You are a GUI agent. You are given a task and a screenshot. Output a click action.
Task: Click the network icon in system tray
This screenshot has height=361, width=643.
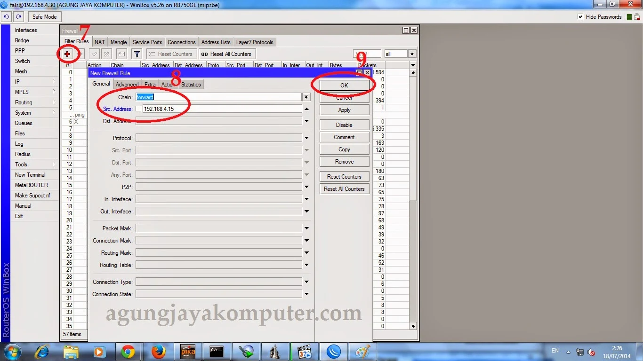pos(580,352)
